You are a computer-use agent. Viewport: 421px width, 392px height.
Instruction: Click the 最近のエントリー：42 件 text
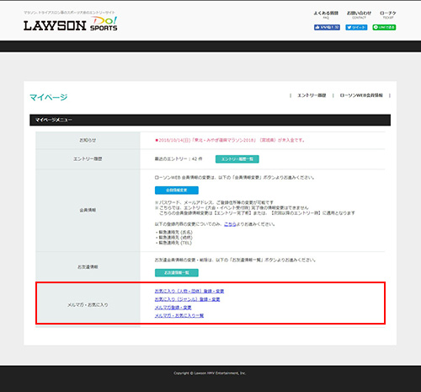179,158
